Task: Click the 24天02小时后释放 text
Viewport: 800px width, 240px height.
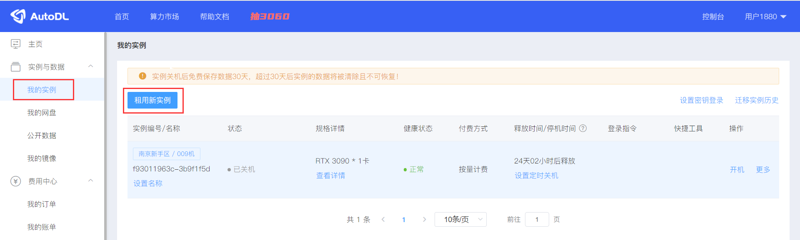Action: [545, 161]
